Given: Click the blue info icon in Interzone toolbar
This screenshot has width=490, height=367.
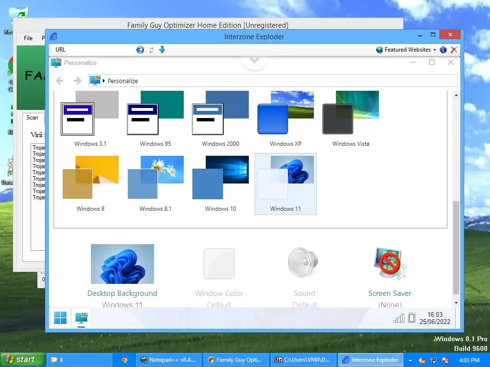Looking at the screenshot, I should [x=443, y=50].
